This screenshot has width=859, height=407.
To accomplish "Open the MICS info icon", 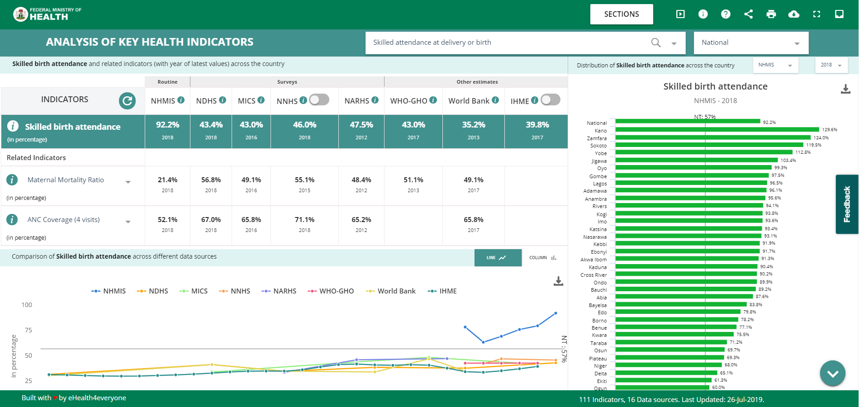I will pos(261,100).
